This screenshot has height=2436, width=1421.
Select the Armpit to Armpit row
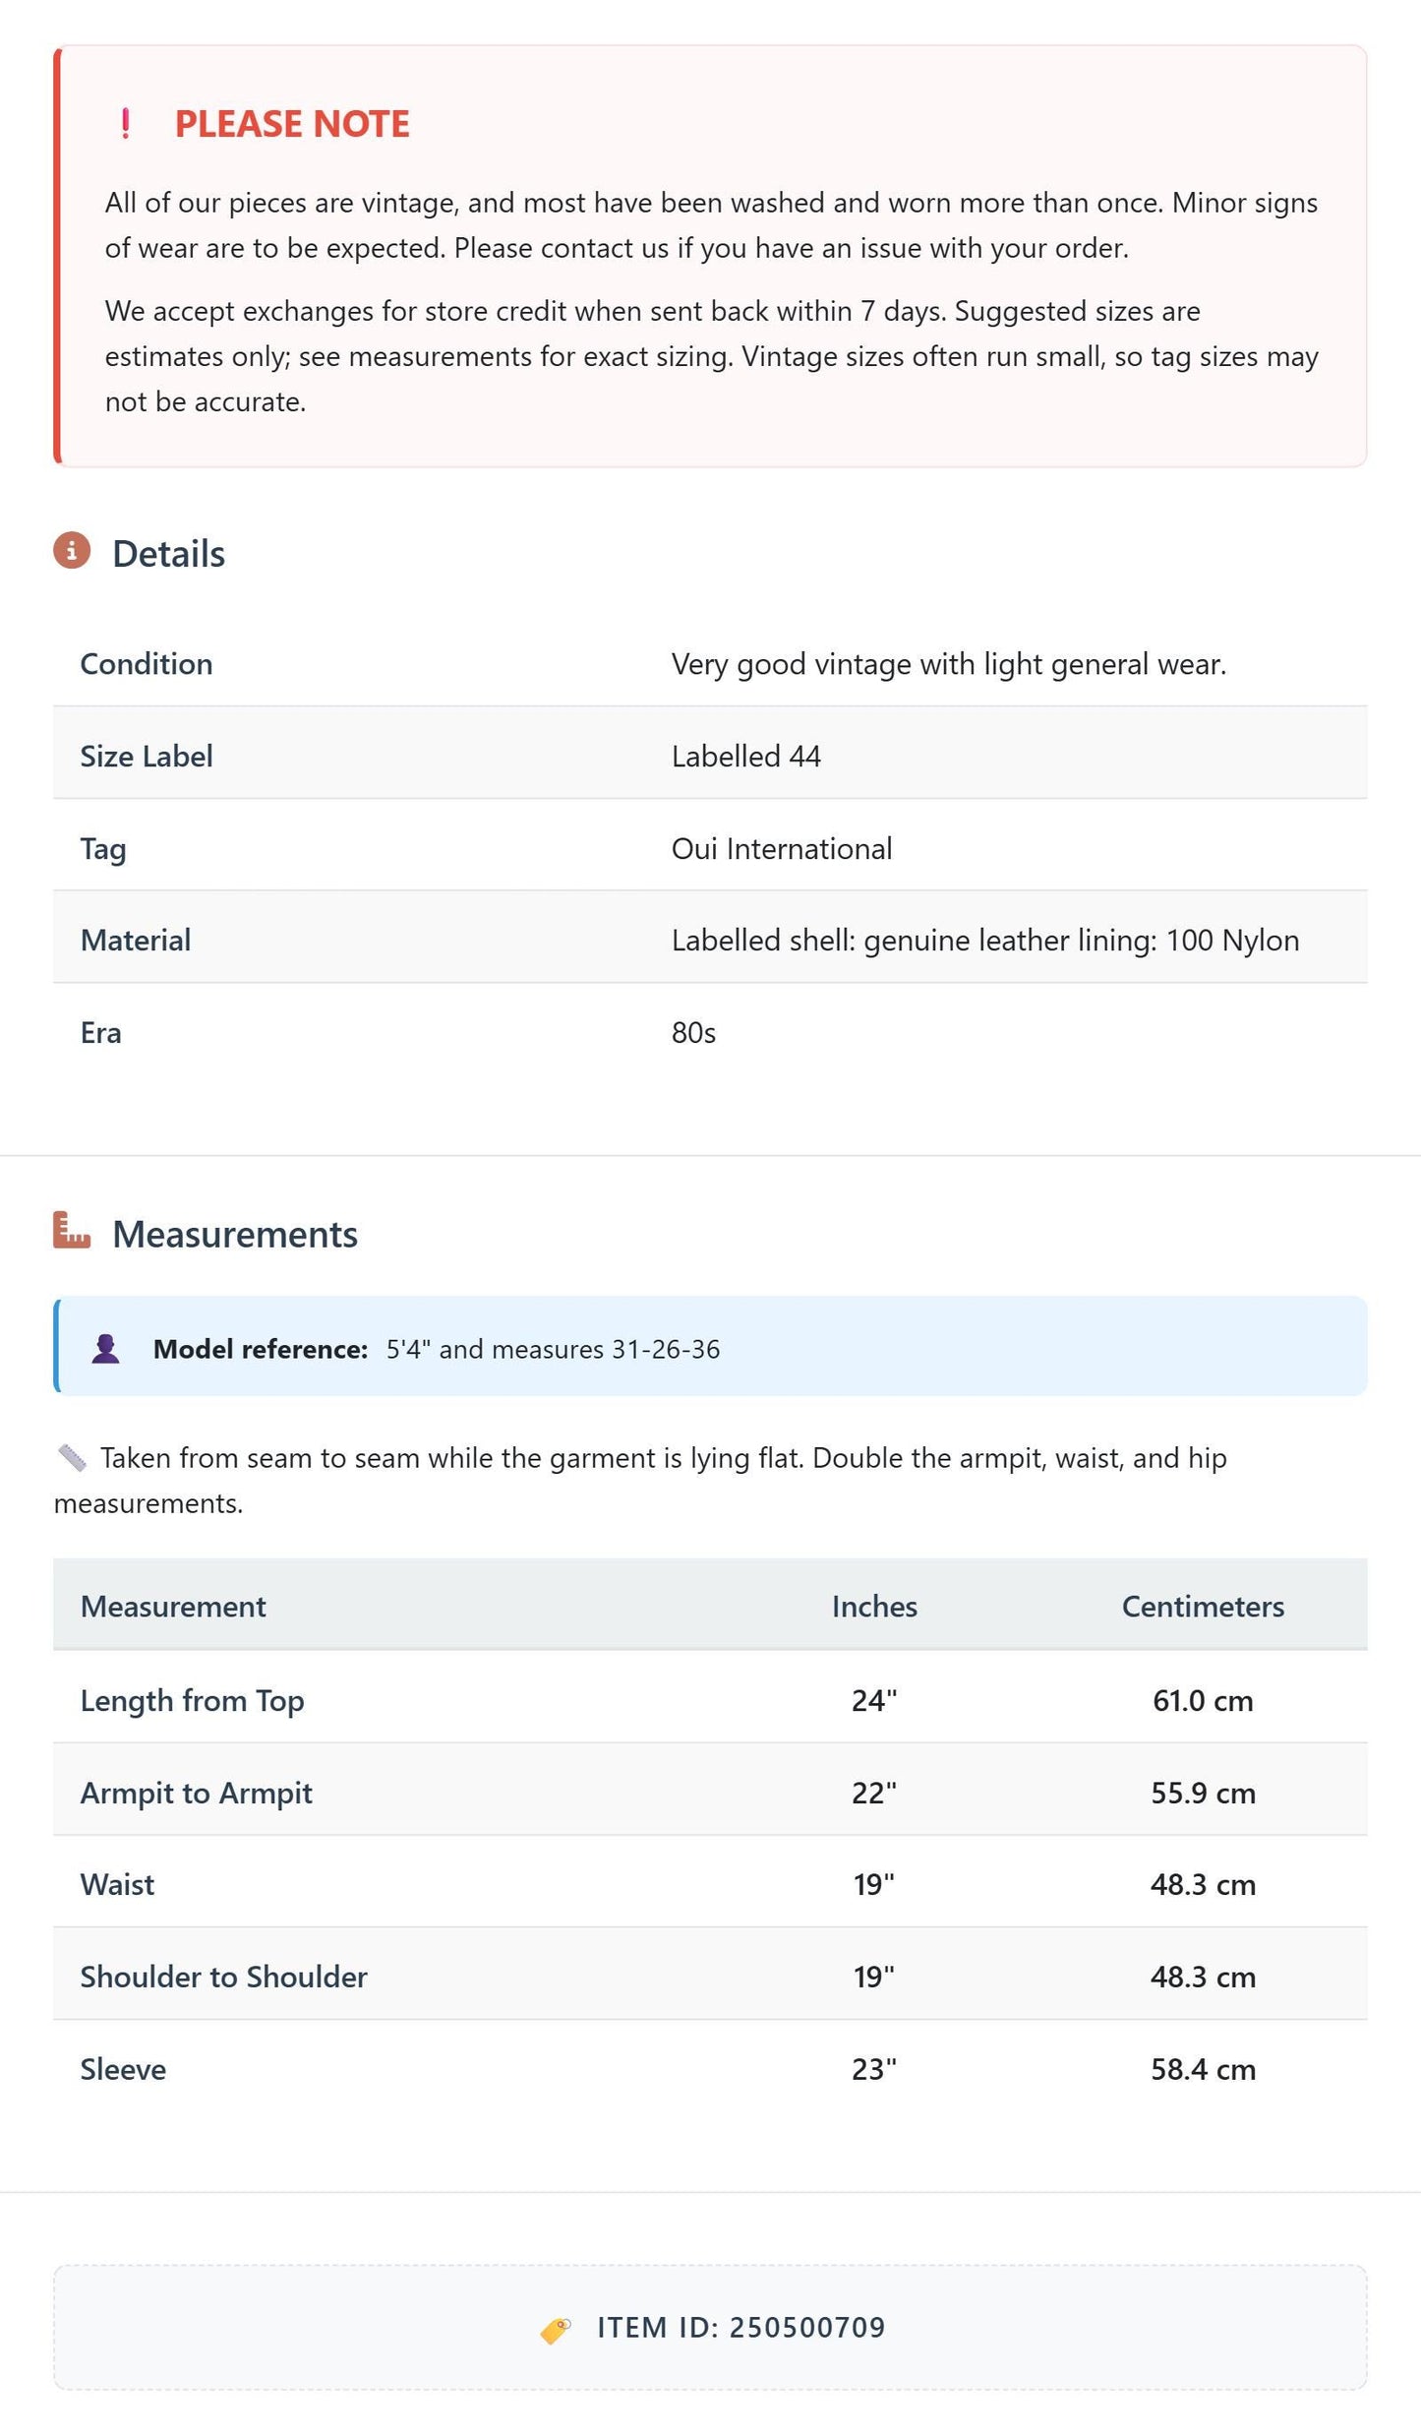coord(710,1793)
